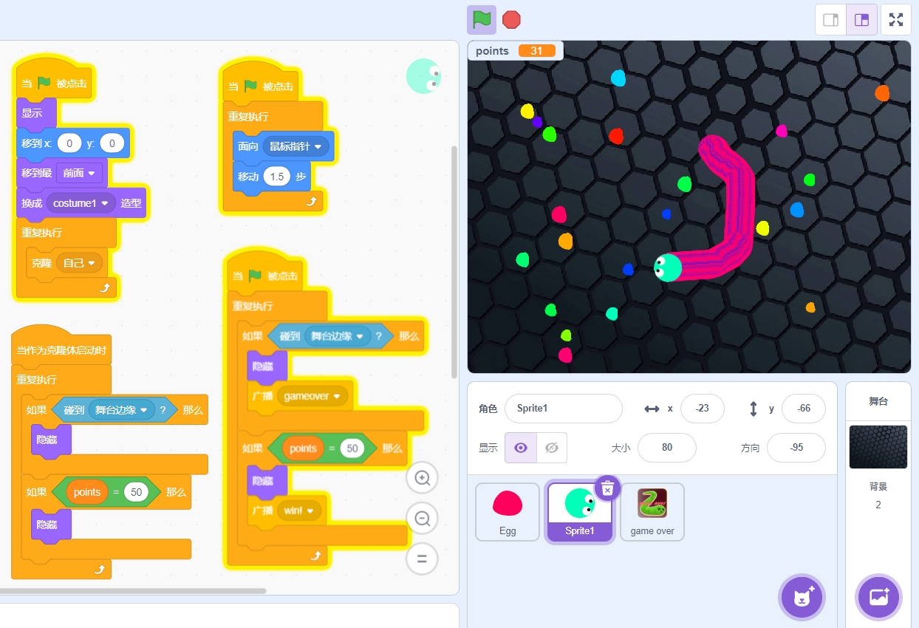
Task: Select the game over sprite
Action: (x=652, y=512)
